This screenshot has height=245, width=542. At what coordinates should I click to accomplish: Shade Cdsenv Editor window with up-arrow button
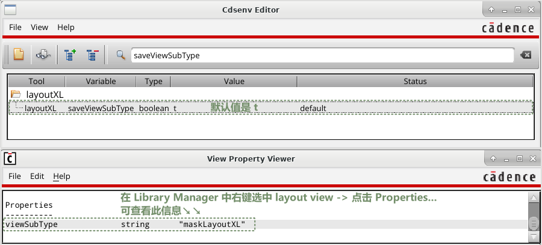(x=491, y=10)
